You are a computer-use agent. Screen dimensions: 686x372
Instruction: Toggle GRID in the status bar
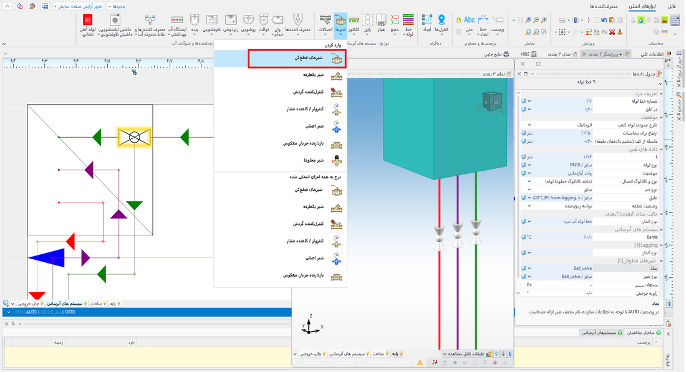(46, 312)
